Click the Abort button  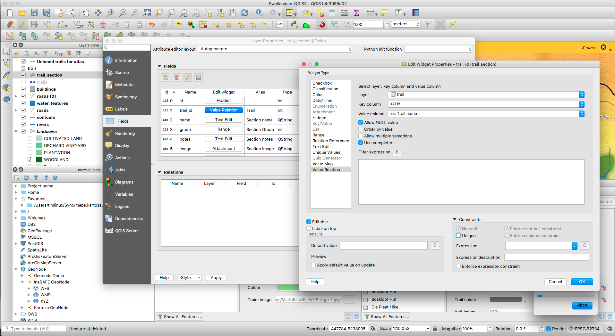pos(582,305)
